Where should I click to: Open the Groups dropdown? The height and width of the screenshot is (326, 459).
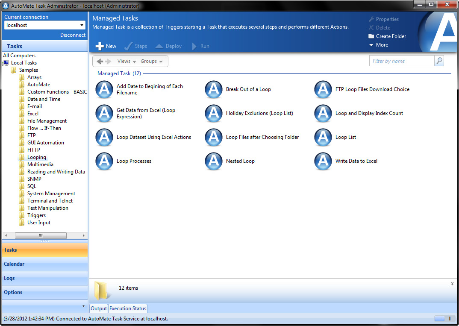[152, 61]
